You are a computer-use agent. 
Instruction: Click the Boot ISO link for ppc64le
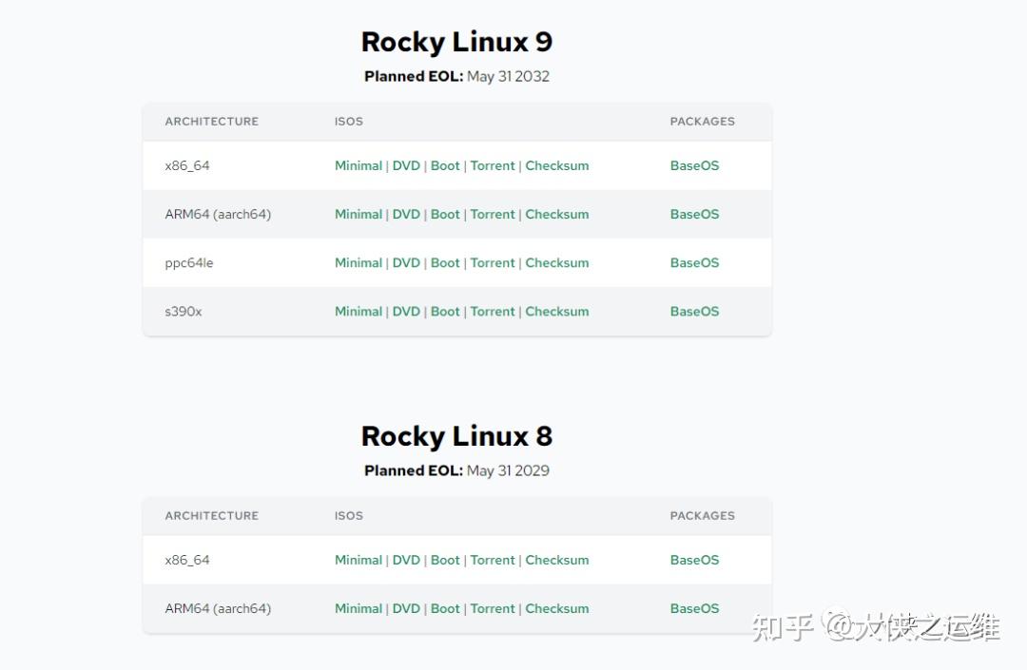click(444, 262)
